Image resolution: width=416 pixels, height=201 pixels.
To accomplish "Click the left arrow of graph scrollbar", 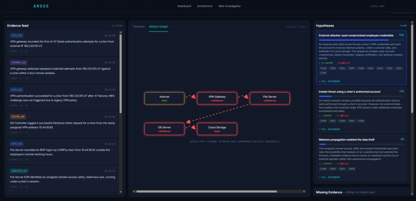I will point(134,192).
